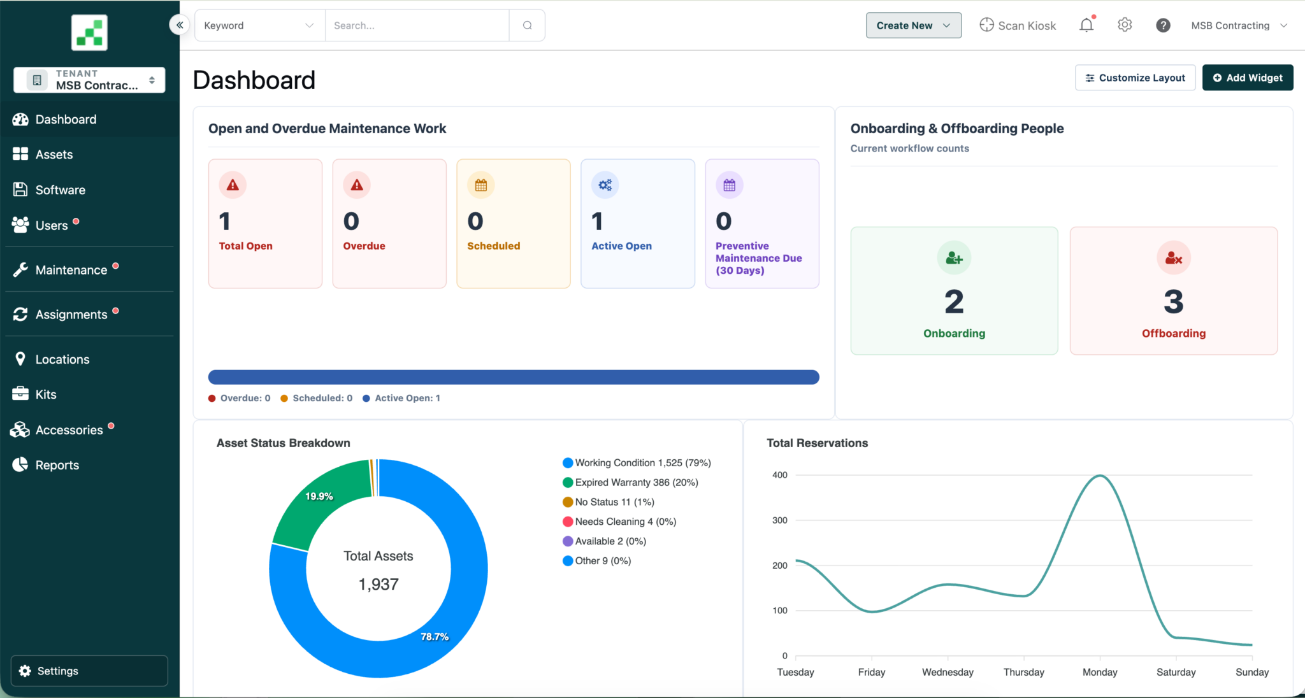Click the Reports pie chart icon
Viewport: 1305px width, 698px height.
(20, 465)
